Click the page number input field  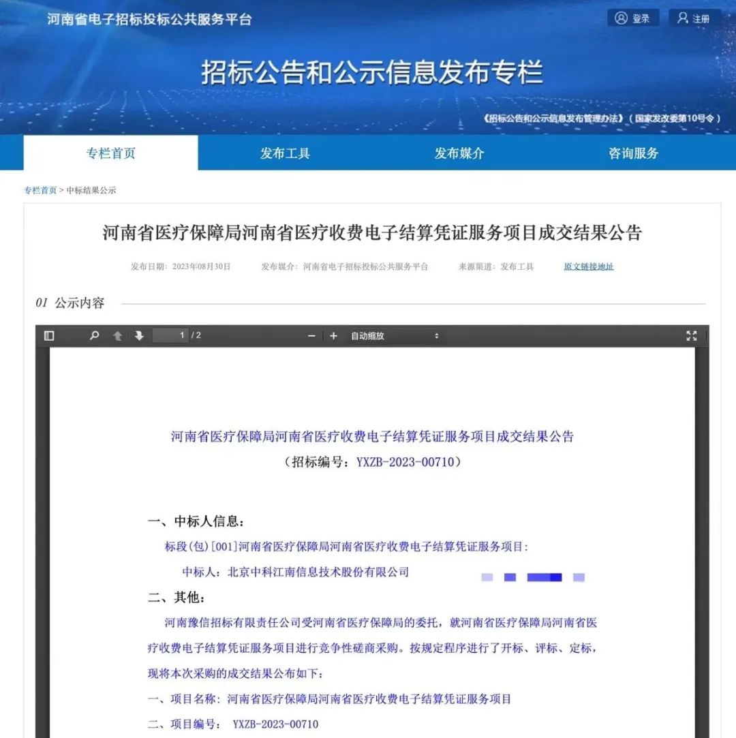[x=170, y=335]
